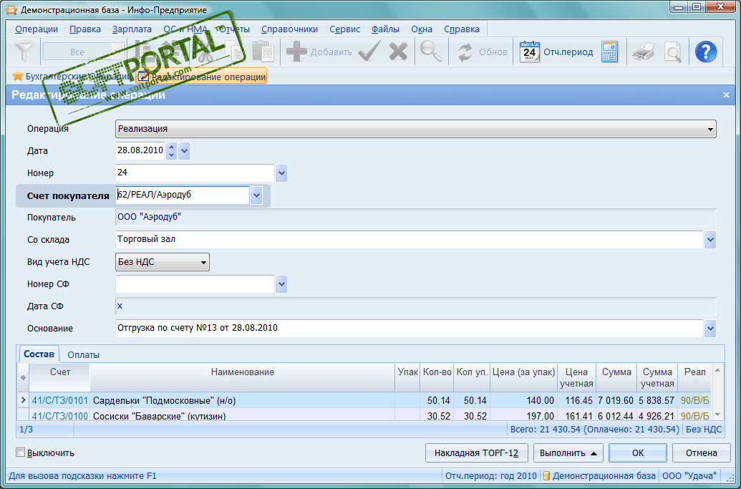Open the Файлы menu

385,29
